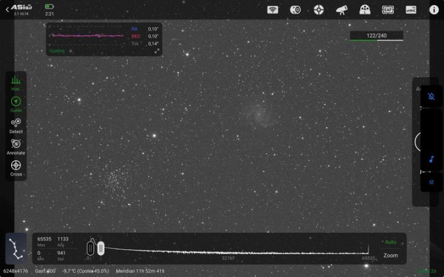Enable the Cross crosshair overlay

(x=16, y=167)
